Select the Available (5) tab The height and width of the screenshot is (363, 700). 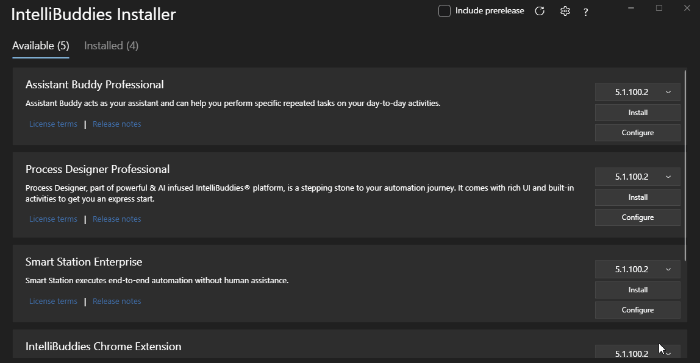coord(41,46)
